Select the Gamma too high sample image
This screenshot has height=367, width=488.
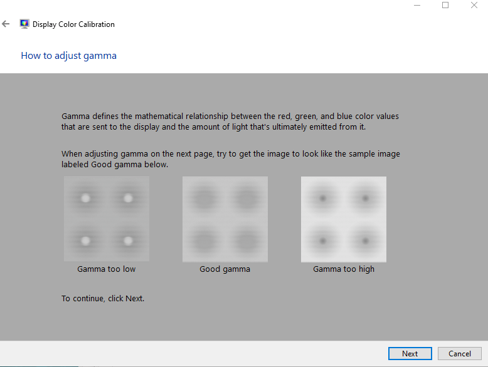344,219
